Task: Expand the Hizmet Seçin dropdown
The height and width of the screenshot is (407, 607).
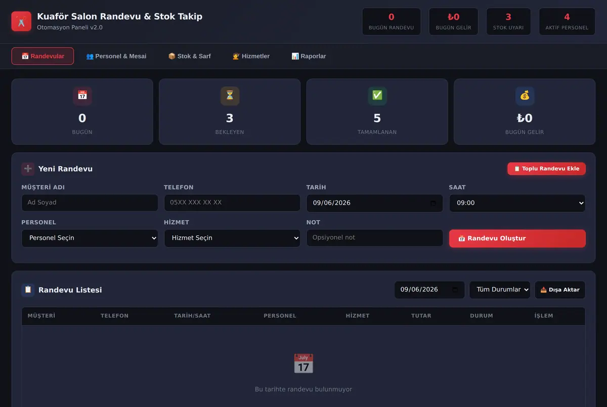Action: point(232,238)
